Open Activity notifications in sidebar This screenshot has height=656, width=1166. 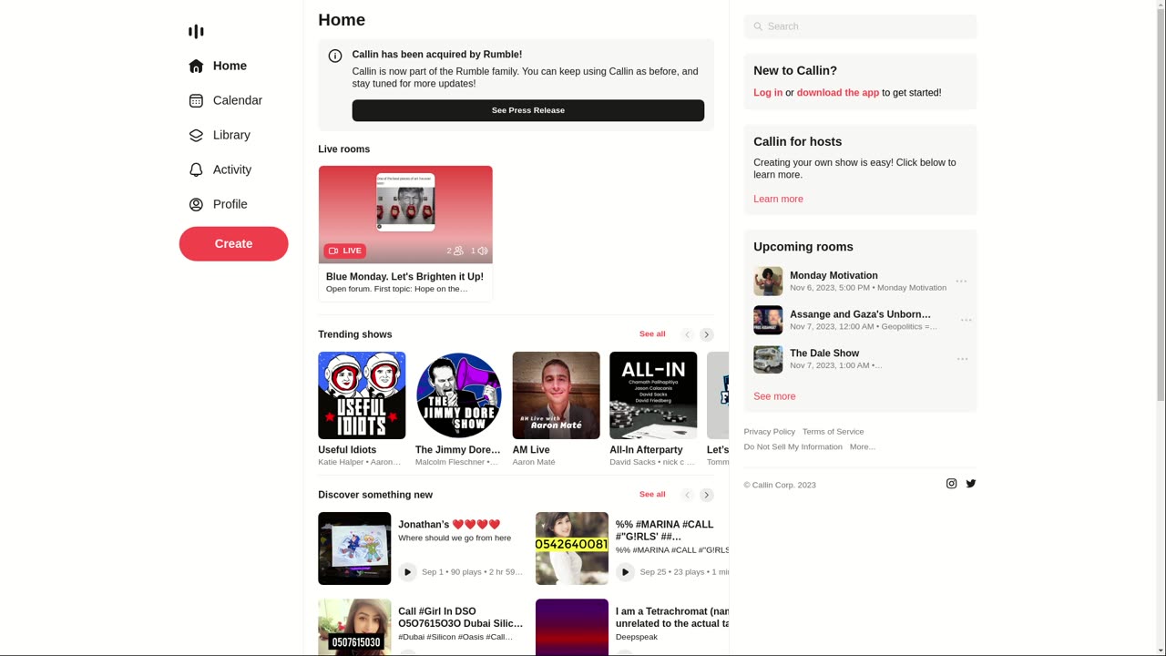click(x=220, y=169)
